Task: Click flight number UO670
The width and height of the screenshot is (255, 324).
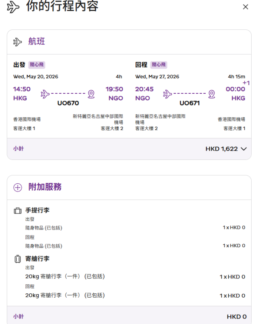Action: point(68,103)
